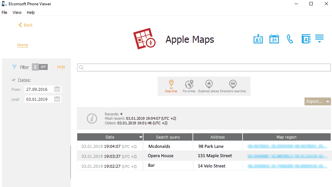This screenshot has height=187, width=332.
Task: Go to the Home link
Action: point(23,45)
